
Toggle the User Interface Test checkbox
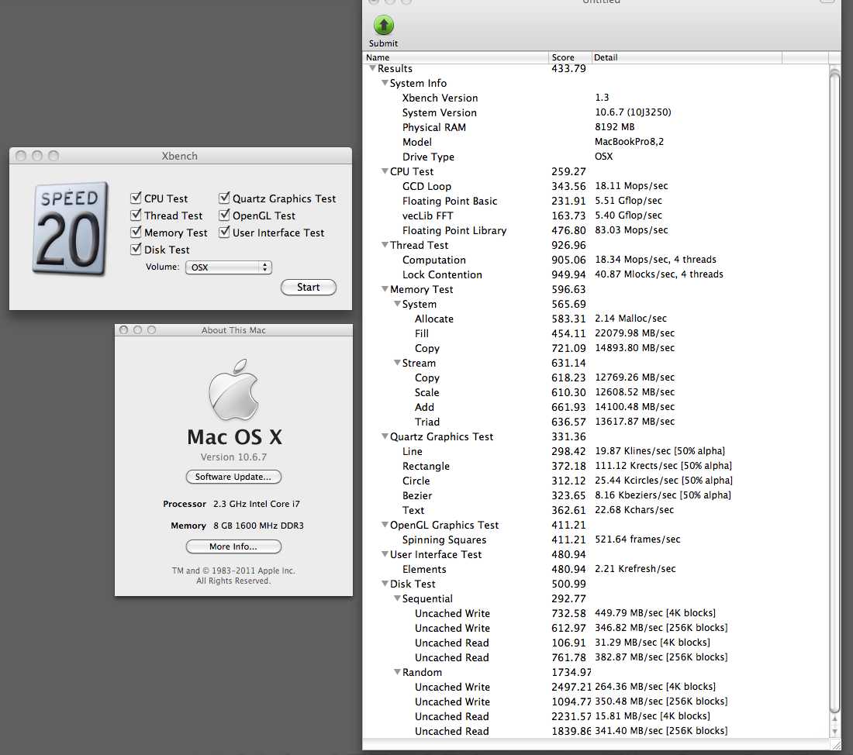click(x=224, y=233)
